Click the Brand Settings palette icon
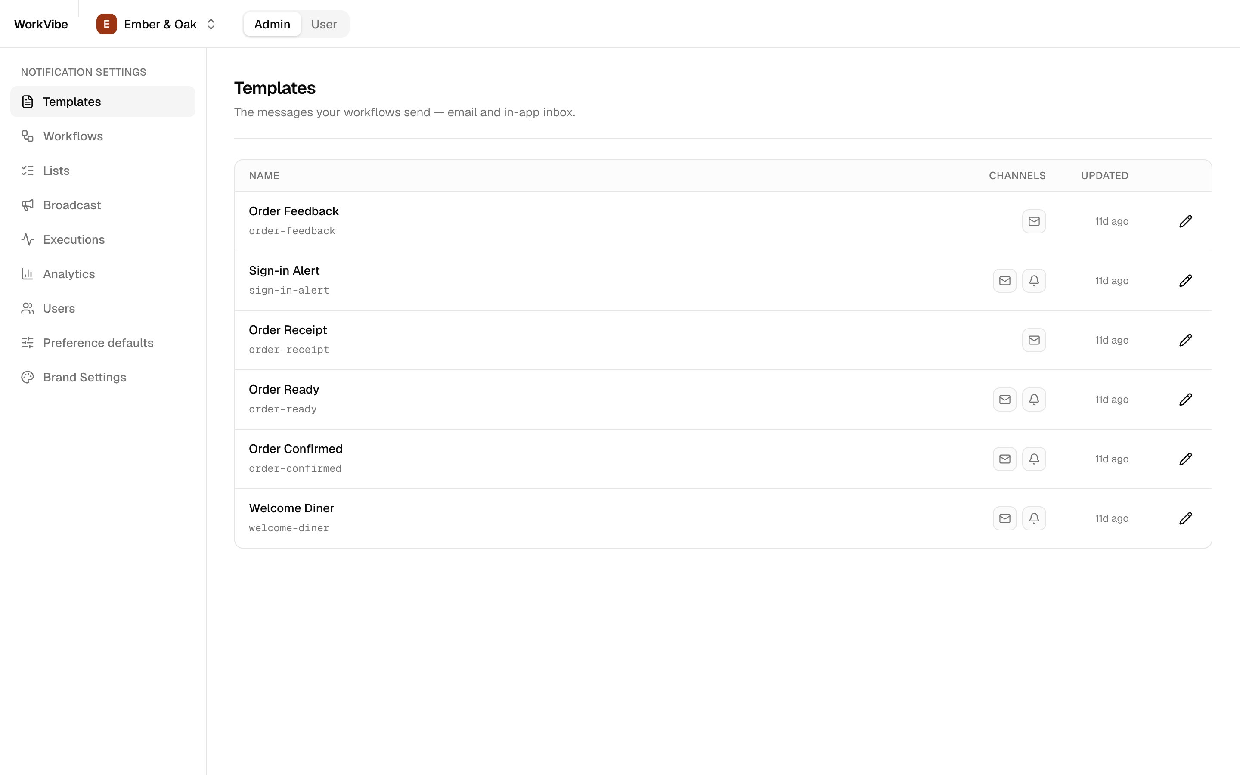 click(x=28, y=377)
